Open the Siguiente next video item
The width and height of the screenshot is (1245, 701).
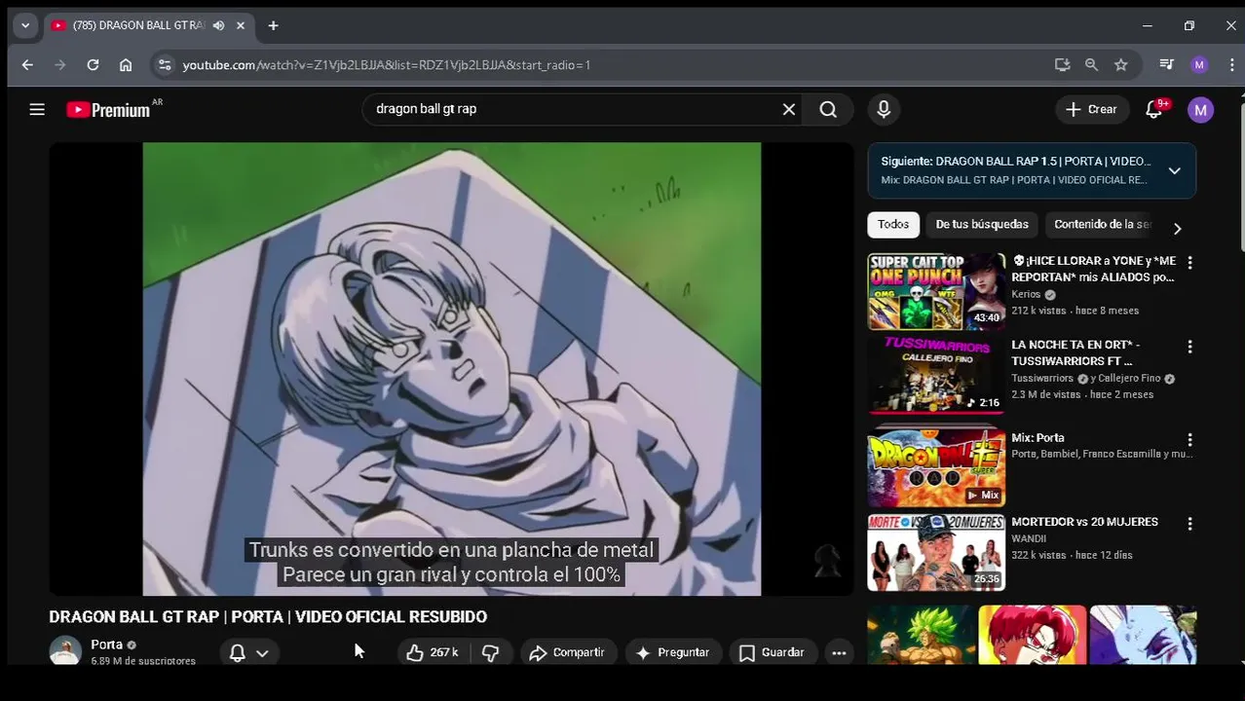click(x=1015, y=170)
